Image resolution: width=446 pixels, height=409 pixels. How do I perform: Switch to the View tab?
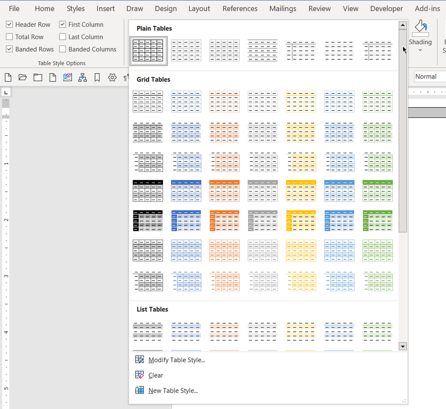(350, 8)
